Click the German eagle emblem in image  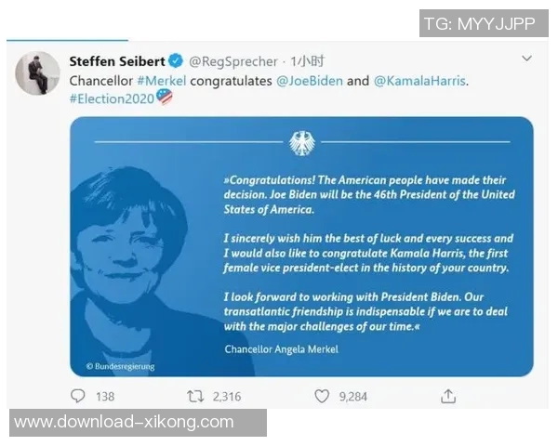point(301,143)
